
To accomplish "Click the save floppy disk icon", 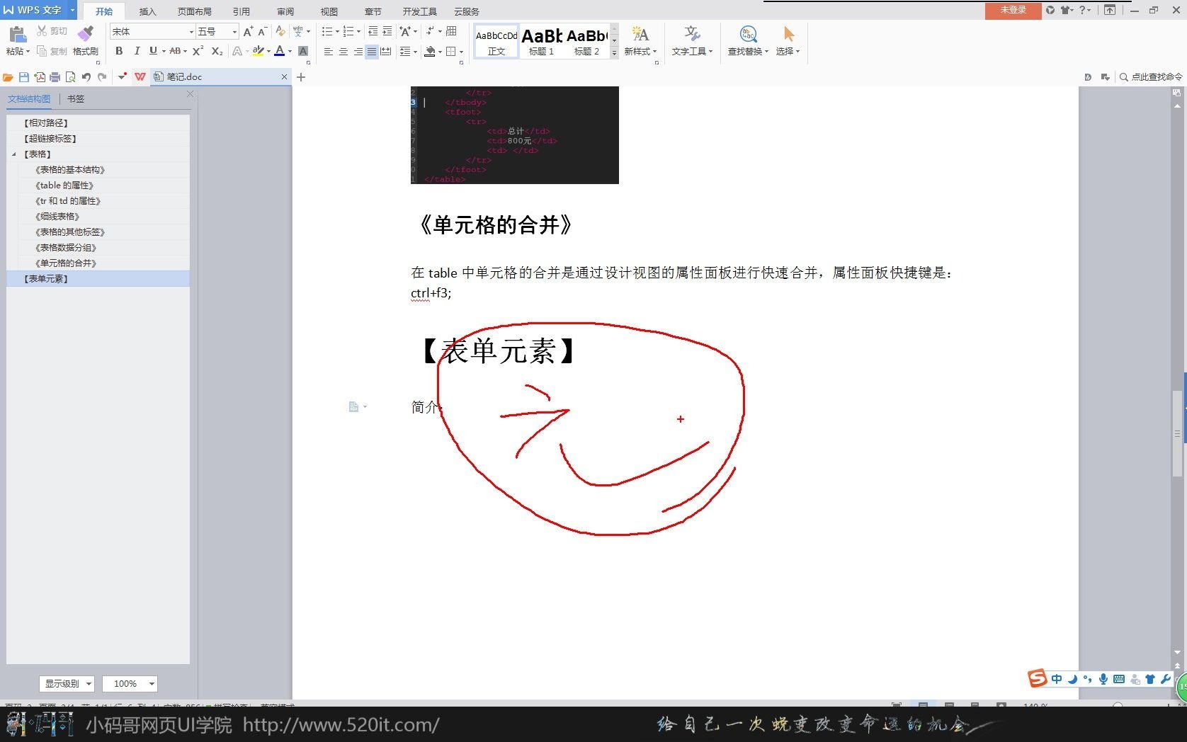I will 24,76.
